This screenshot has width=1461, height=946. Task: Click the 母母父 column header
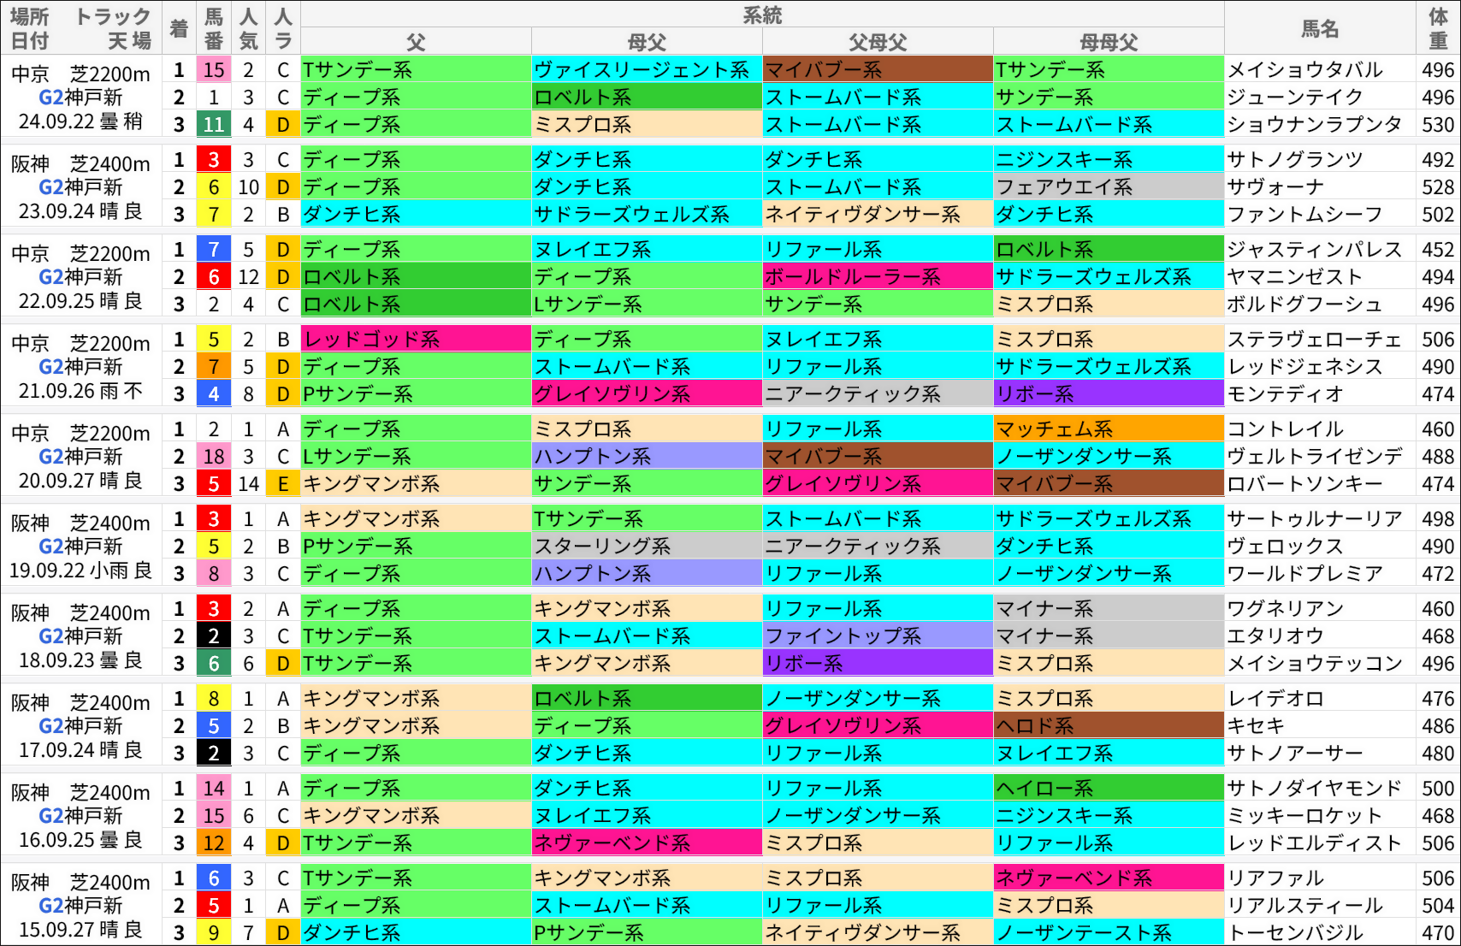[1109, 42]
